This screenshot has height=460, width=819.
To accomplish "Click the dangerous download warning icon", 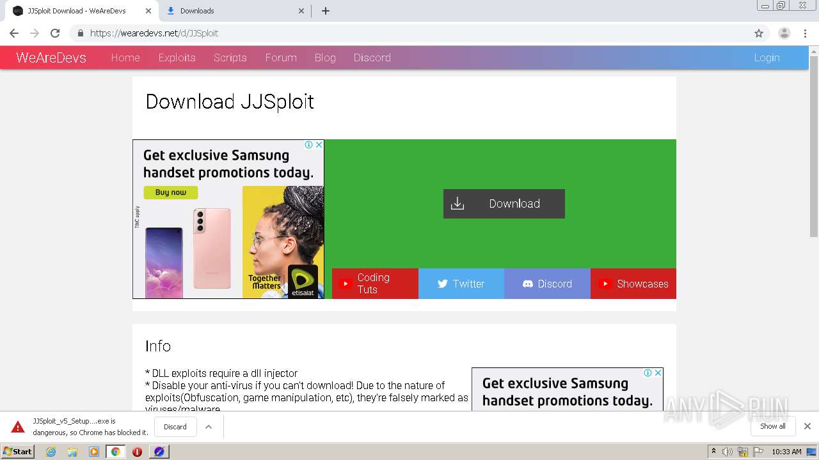I will tap(18, 427).
